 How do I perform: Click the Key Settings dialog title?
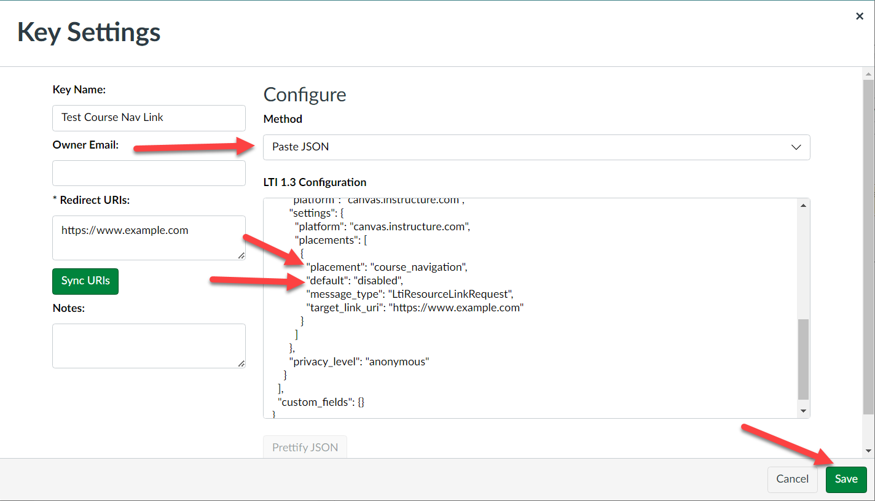click(88, 32)
